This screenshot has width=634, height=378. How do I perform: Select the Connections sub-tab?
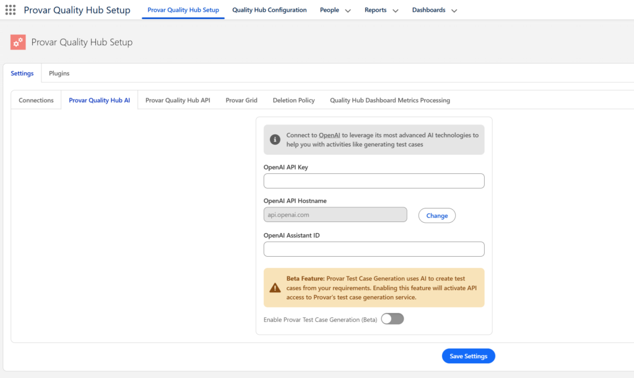coord(36,100)
